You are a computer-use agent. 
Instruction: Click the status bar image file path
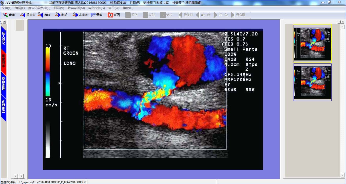43,182
